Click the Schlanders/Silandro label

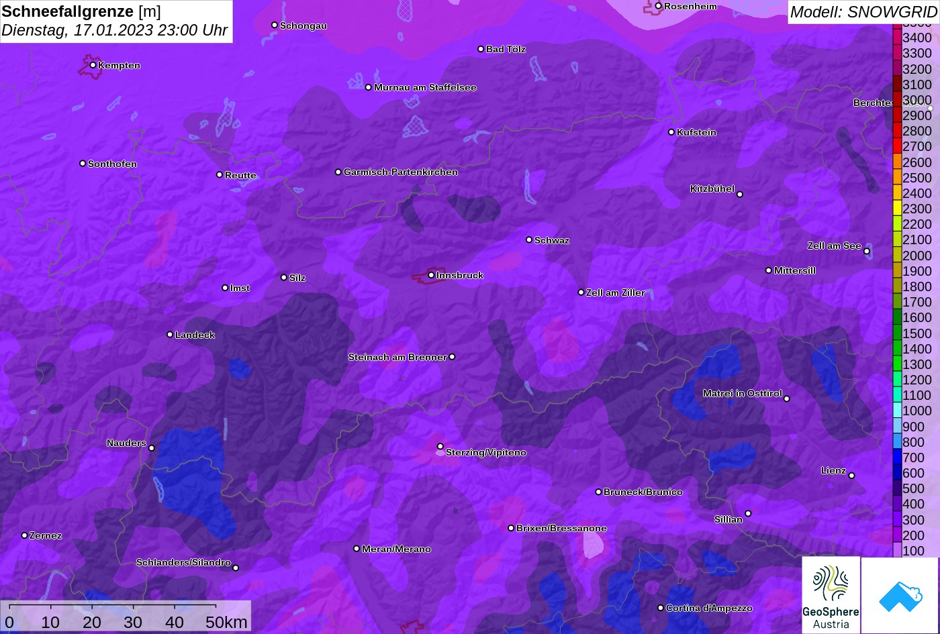coord(183,562)
